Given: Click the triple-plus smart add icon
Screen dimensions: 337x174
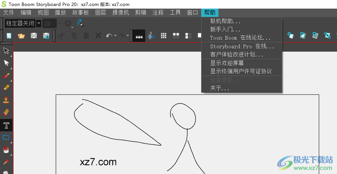Looking at the screenshot, I should (x=327, y=35).
